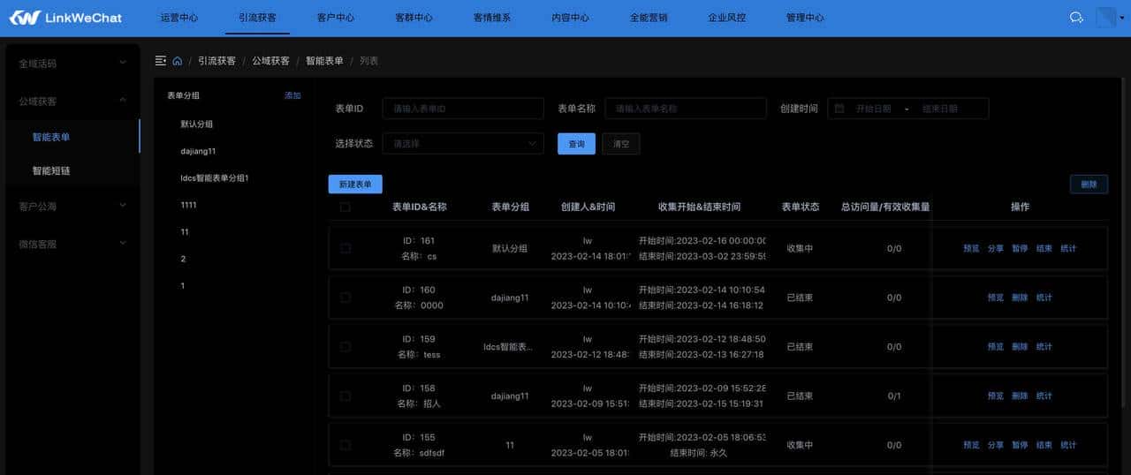Click 添加 to add form group
The width and height of the screenshot is (1131, 475).
(292, 95)
